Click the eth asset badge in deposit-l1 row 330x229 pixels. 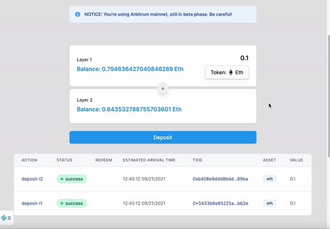tap(269, 203)
